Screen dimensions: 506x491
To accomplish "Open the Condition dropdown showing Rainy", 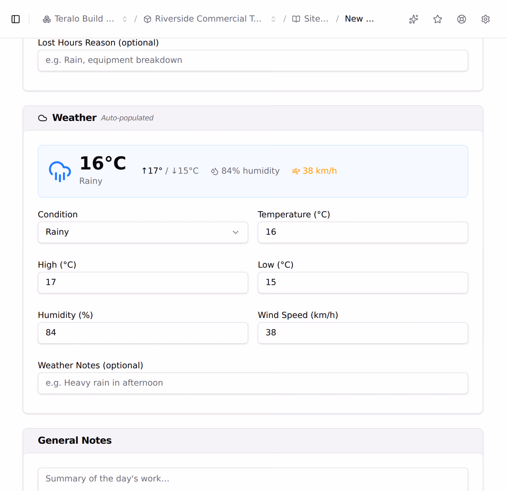I will pos(143,232).
